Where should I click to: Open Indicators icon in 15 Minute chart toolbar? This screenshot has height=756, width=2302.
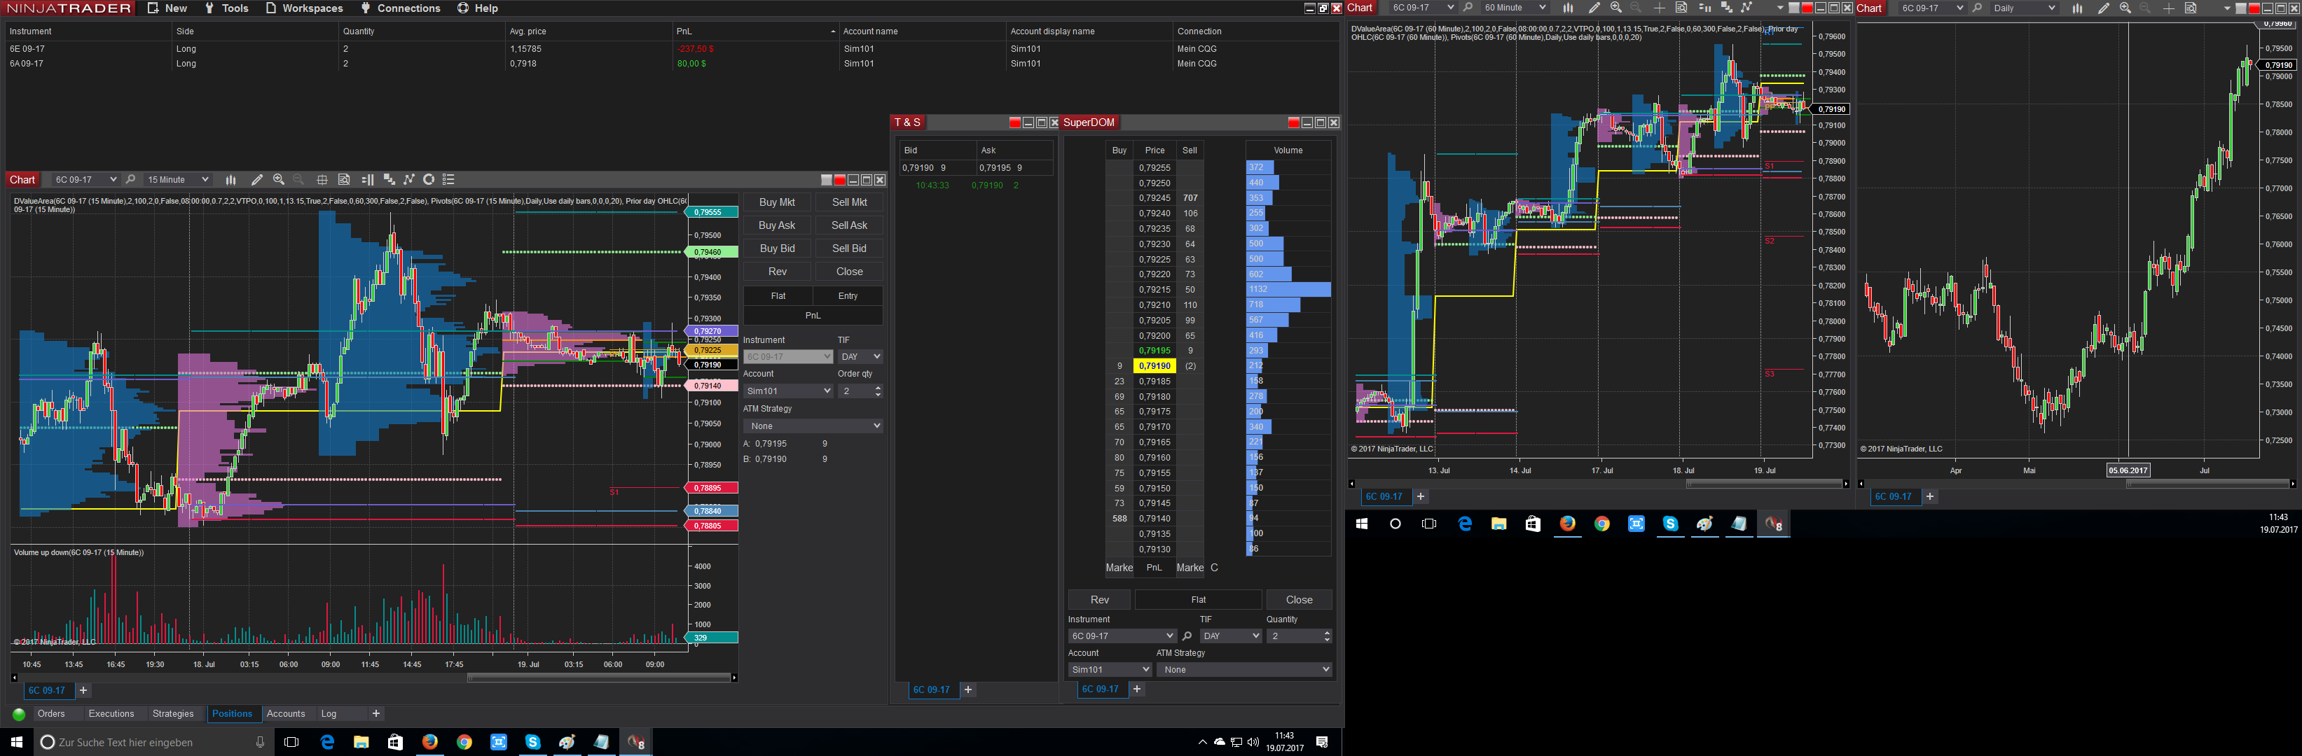(409, 179)
